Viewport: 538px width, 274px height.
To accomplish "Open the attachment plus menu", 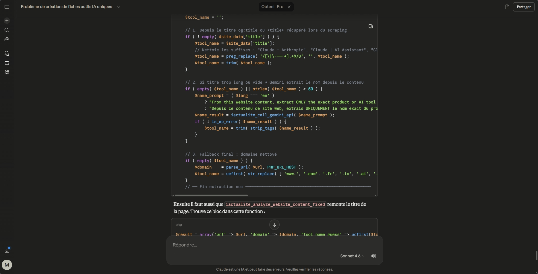I will click(176, 256).
